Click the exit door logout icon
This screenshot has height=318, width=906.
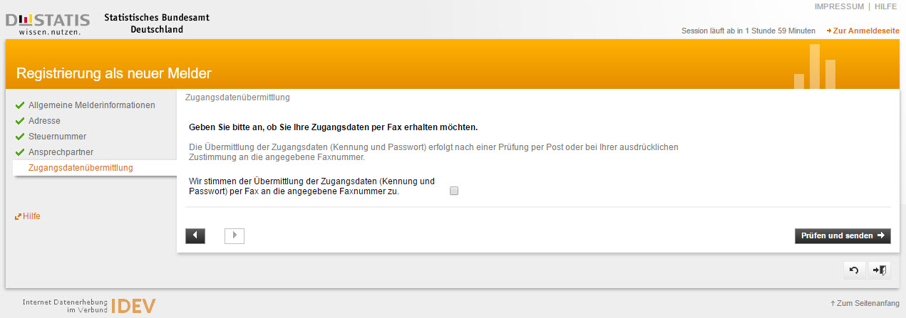click(880, 270)
